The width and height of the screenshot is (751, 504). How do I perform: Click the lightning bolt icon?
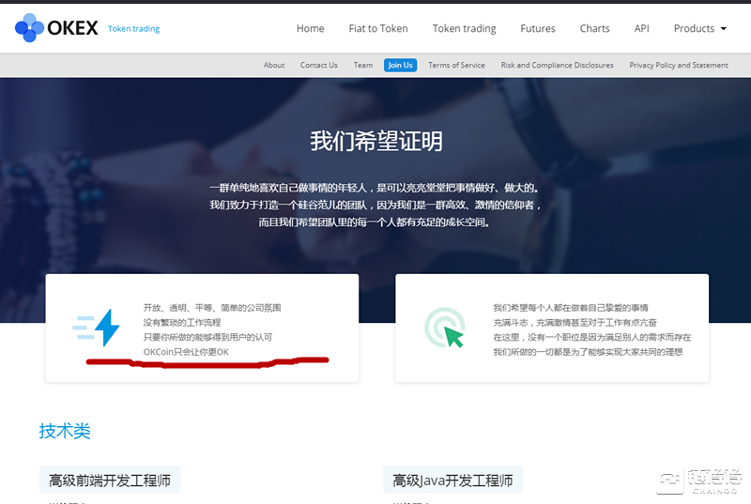click(x=98, y=328)
